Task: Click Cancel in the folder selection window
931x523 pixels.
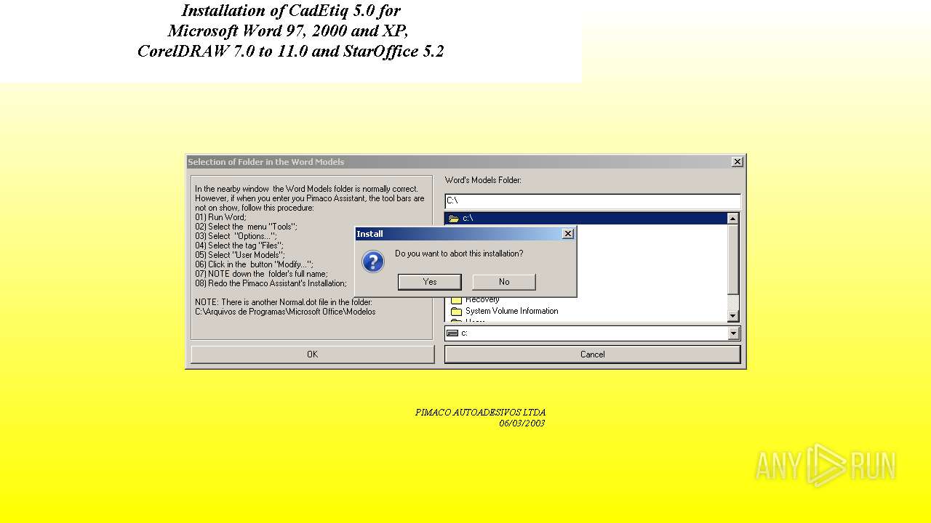Action: (592, 354)
